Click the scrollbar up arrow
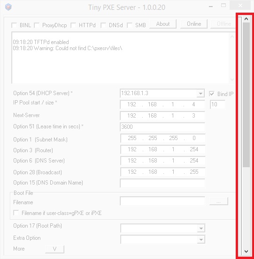The width and height of the screenshot is (254, 259). pos(246,19)
